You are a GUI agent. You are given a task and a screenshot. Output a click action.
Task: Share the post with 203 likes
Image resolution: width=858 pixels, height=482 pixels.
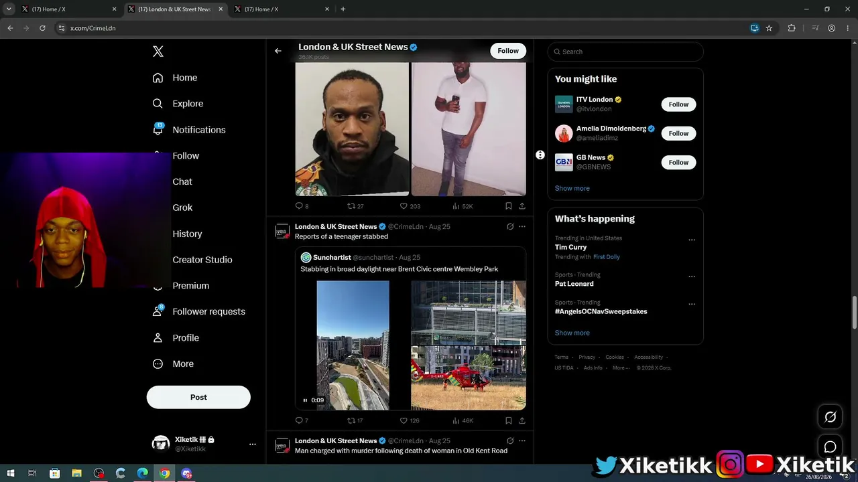pos(522,206)
